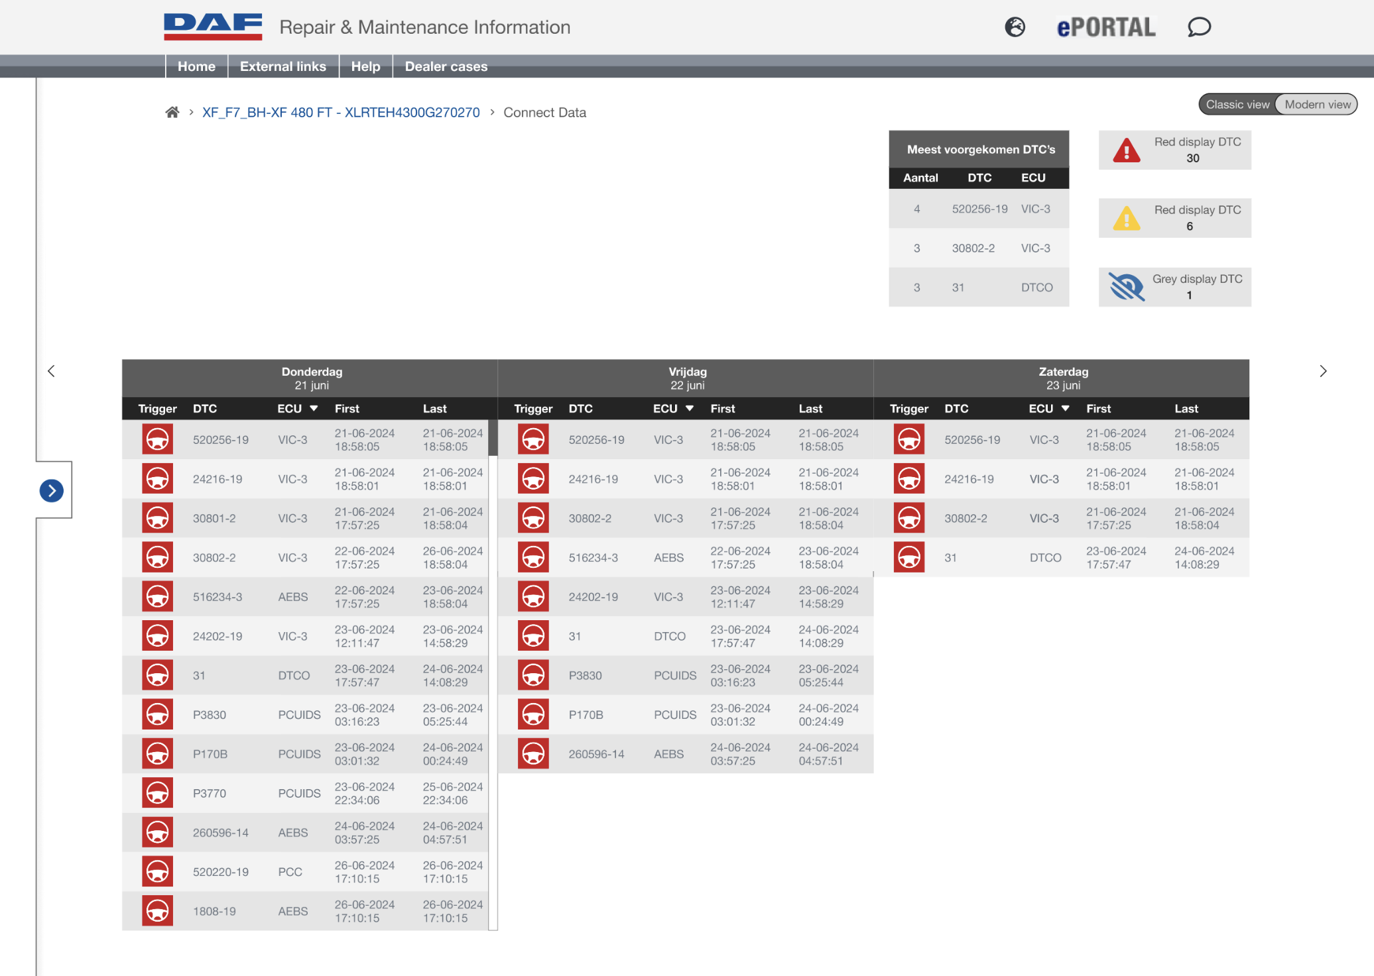Open ECU filter dropdown in Donderdag table

314,409
